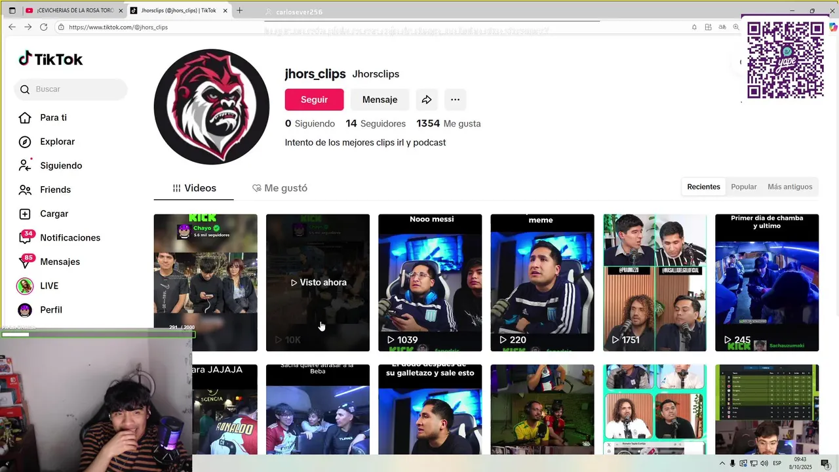Open the Sacha quiere atrasar a la Beba video
The image size is (839, 472).
(317, 410)
